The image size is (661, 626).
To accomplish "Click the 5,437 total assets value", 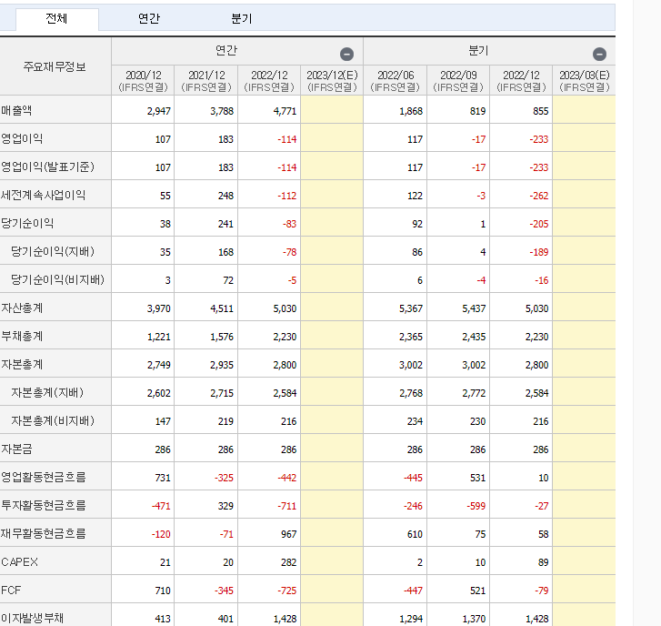I will 474,309.
